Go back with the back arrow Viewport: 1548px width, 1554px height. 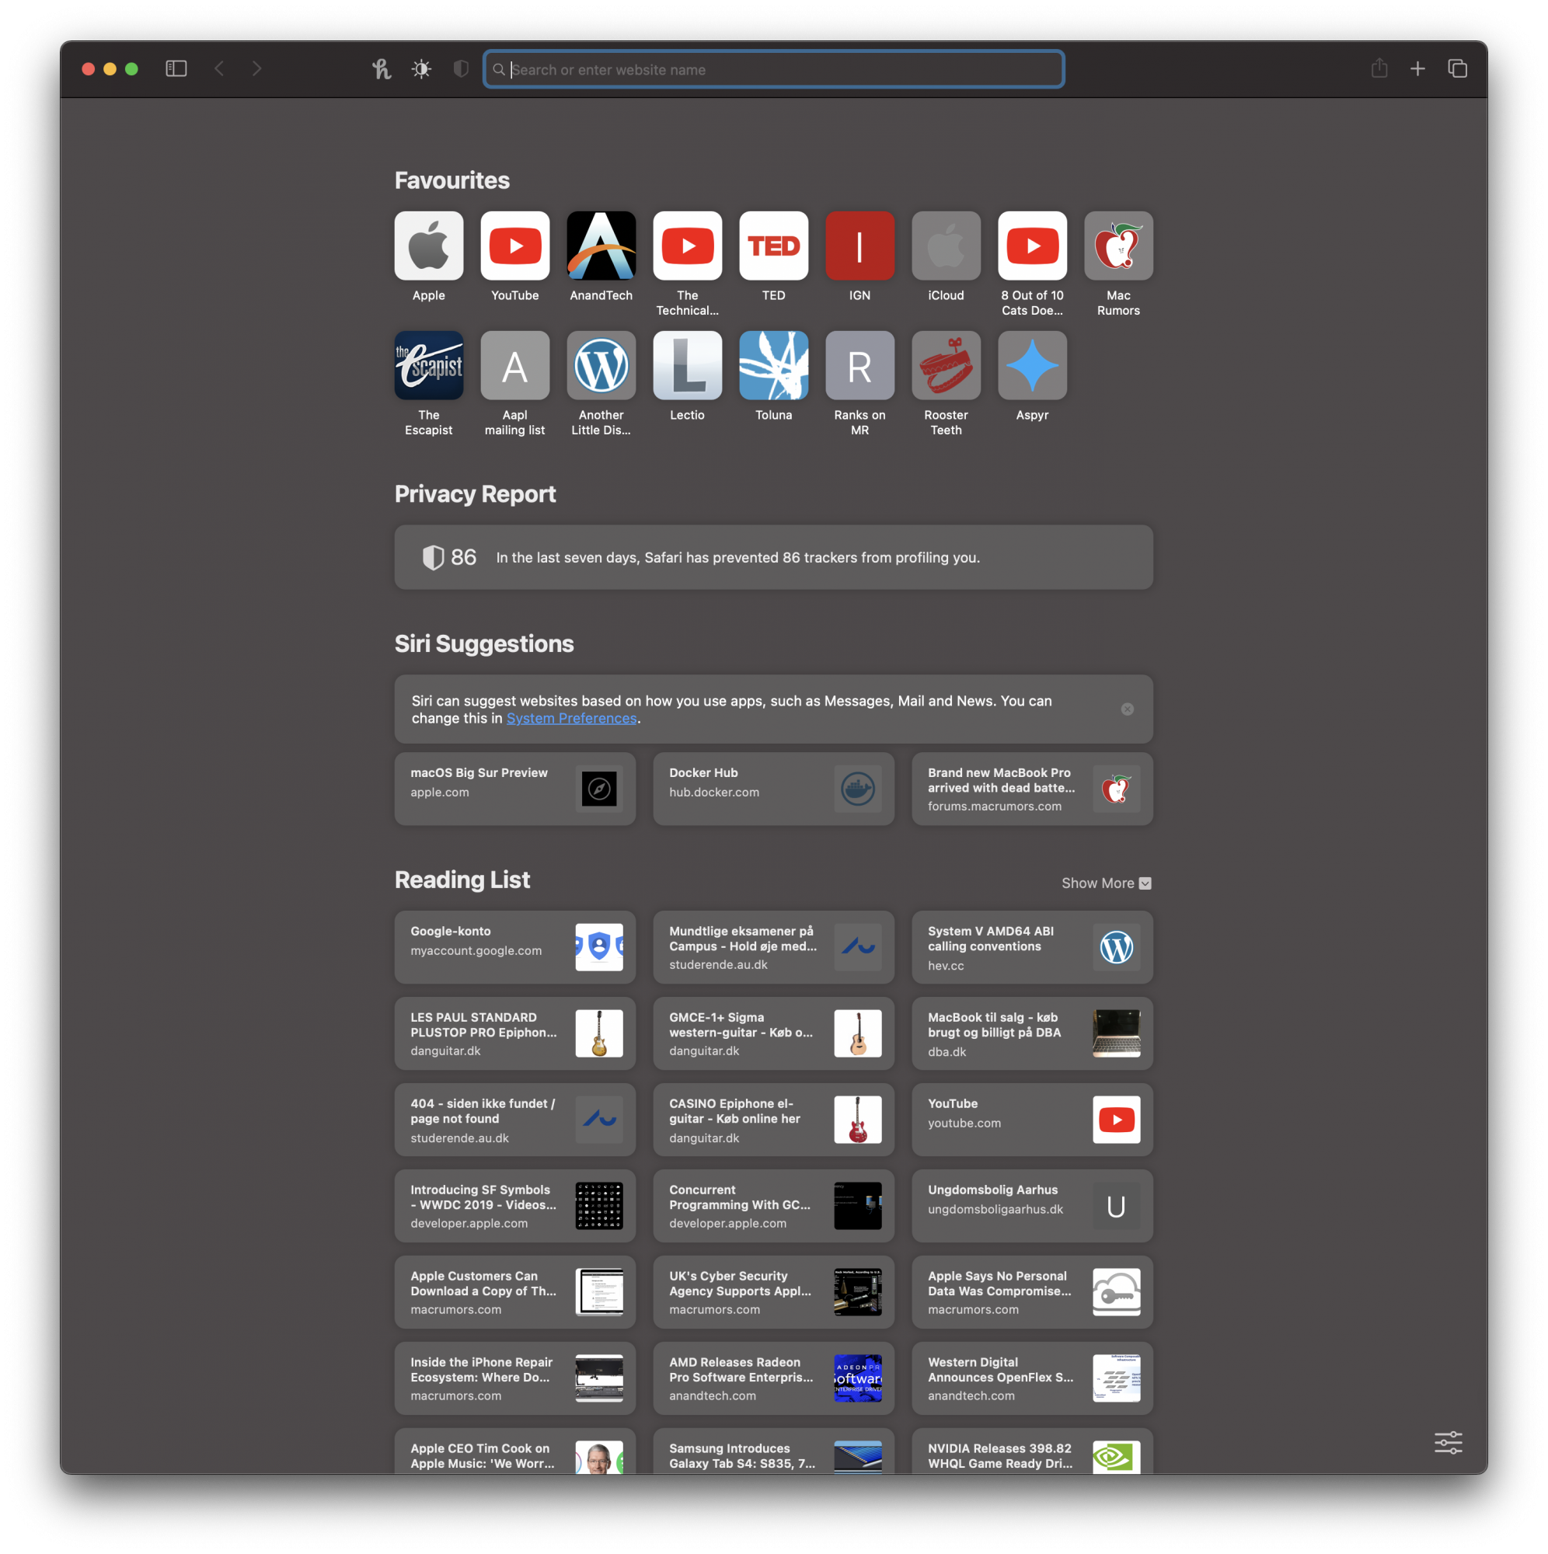219,69
